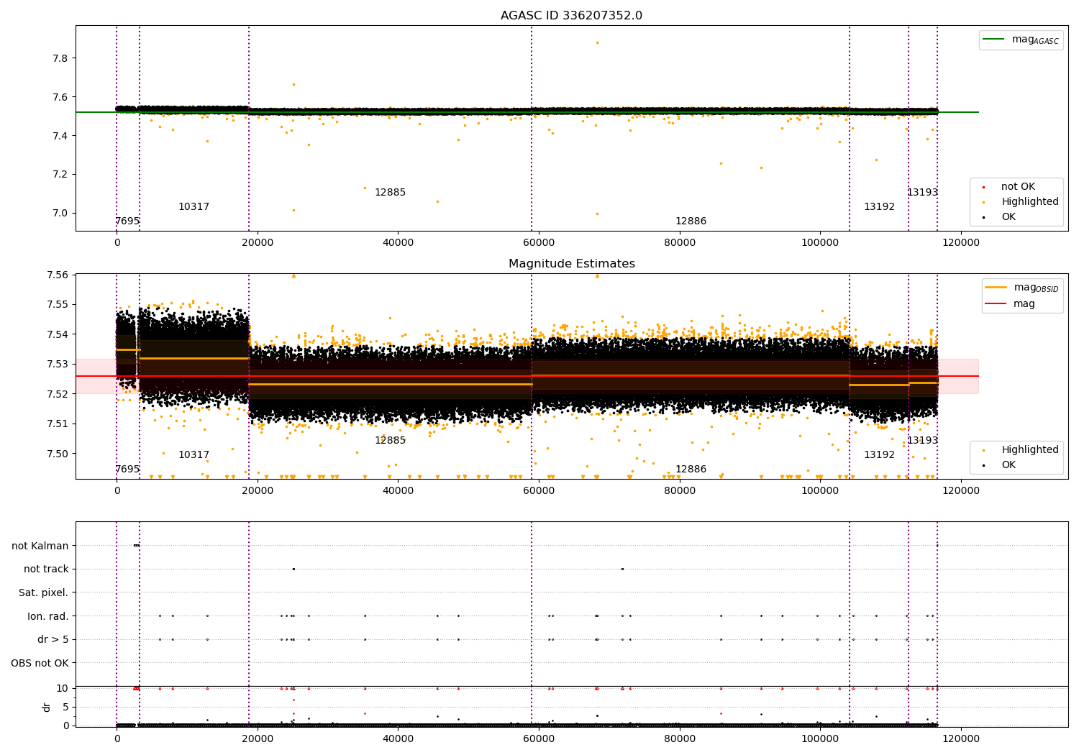1079x755 pixels.
Task: Click the orange outlier point above 7.8 in the top plot
Action: 597,42
